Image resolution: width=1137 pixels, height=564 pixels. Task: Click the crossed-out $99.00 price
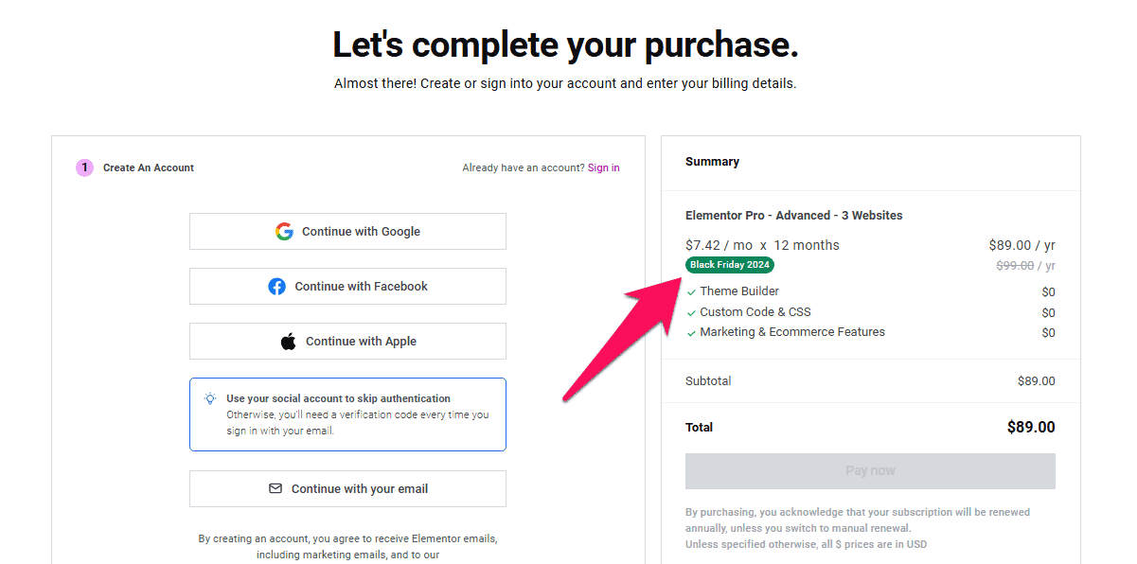tap(1015, 266)
